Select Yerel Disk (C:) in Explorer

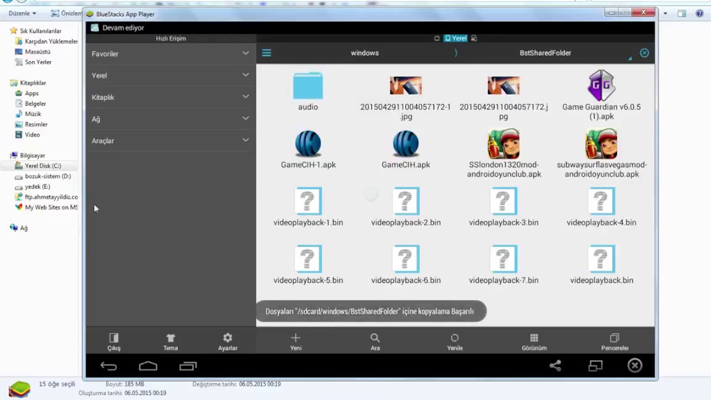pos(38,166)
